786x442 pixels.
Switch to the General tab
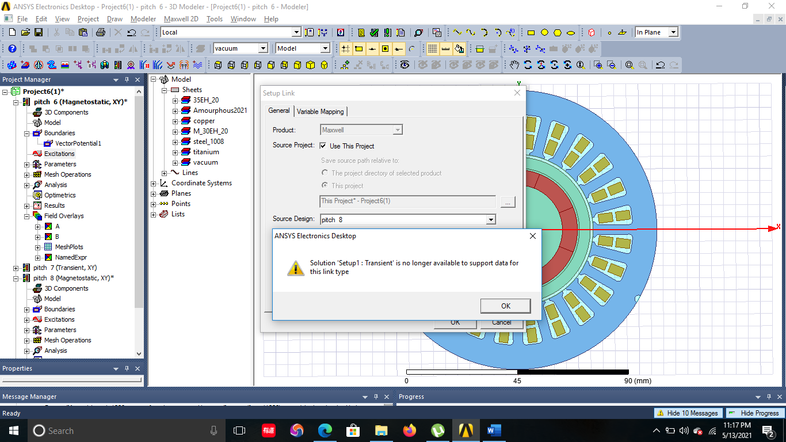[x=279, y=110]
